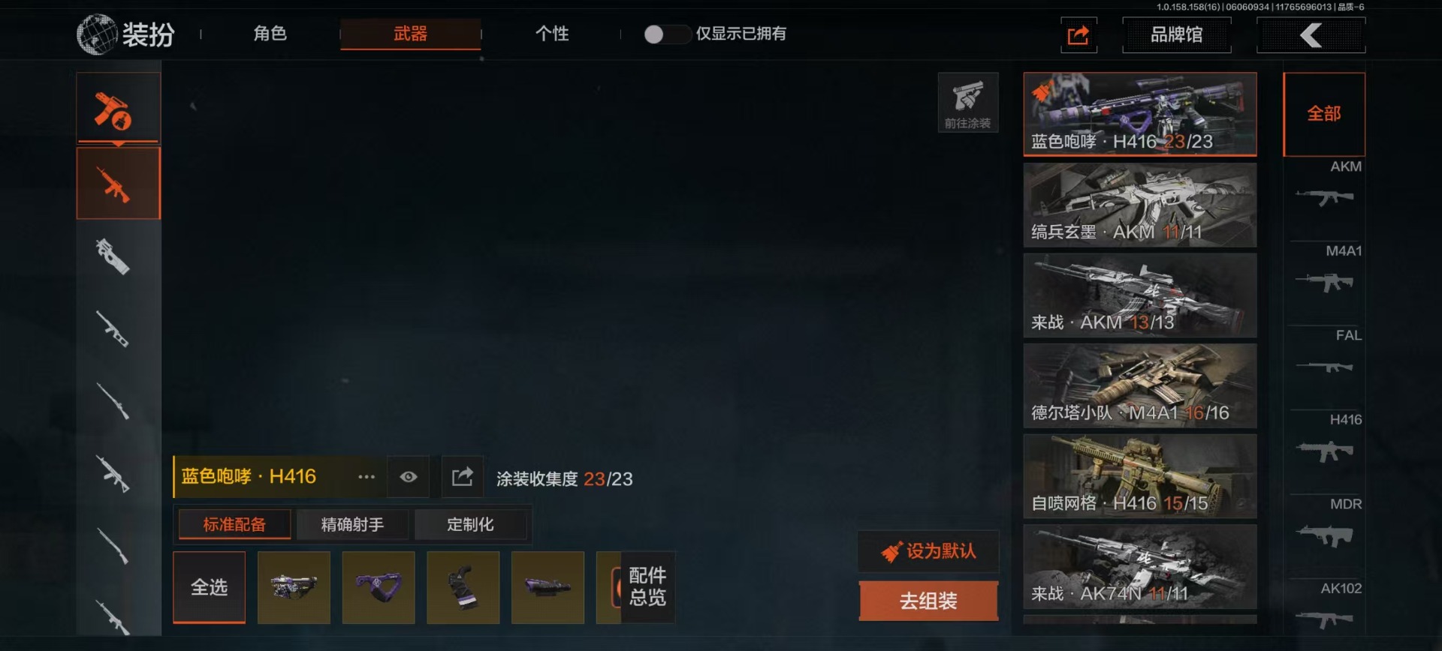Select the 缟兵玄墨·AKM skin card

pyautogui.click(x=1140, y=205)
